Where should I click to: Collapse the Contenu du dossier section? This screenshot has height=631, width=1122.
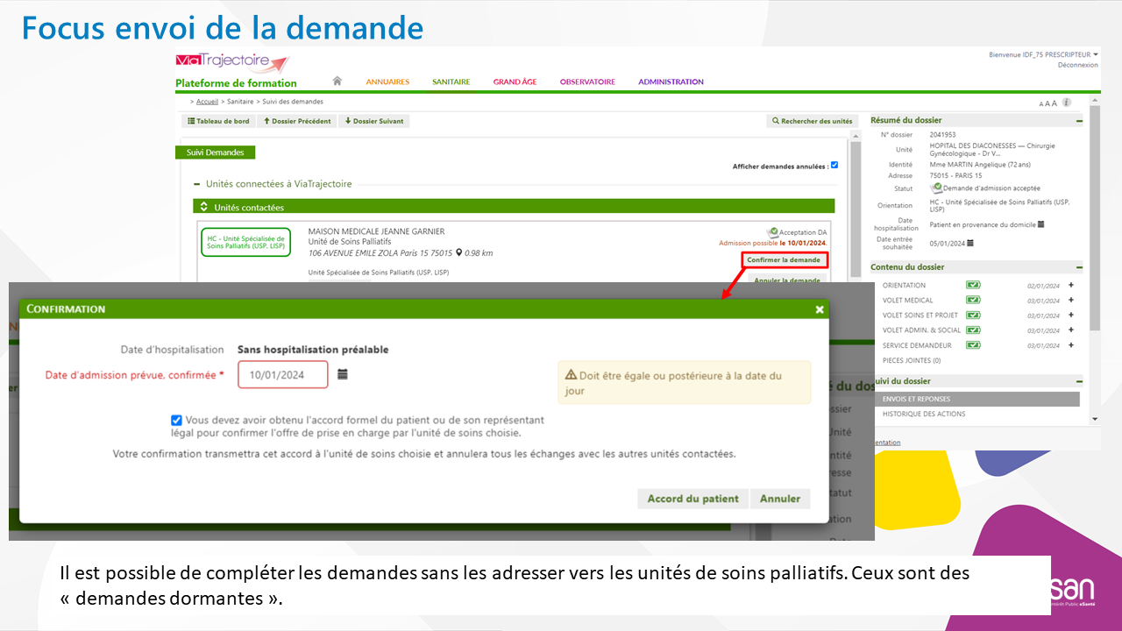point(1079,267)
